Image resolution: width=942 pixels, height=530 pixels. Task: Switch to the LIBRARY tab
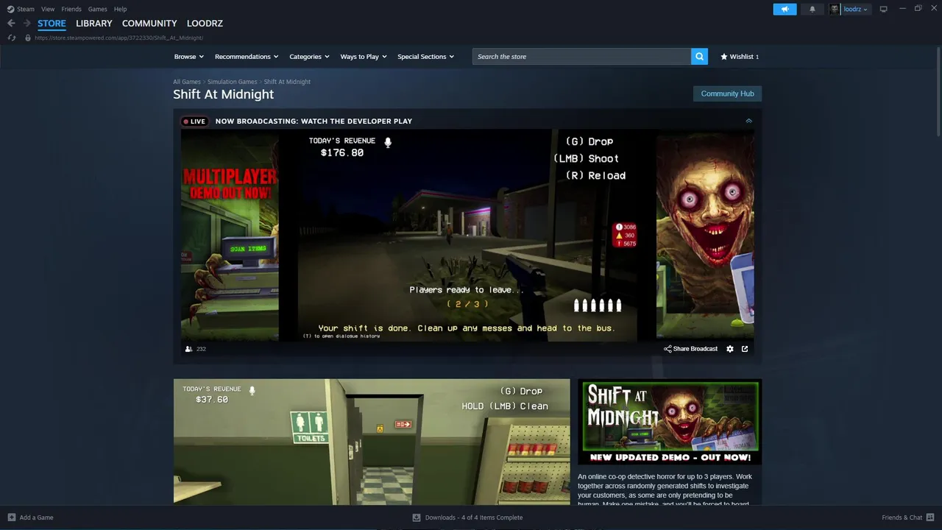[94, 24]
